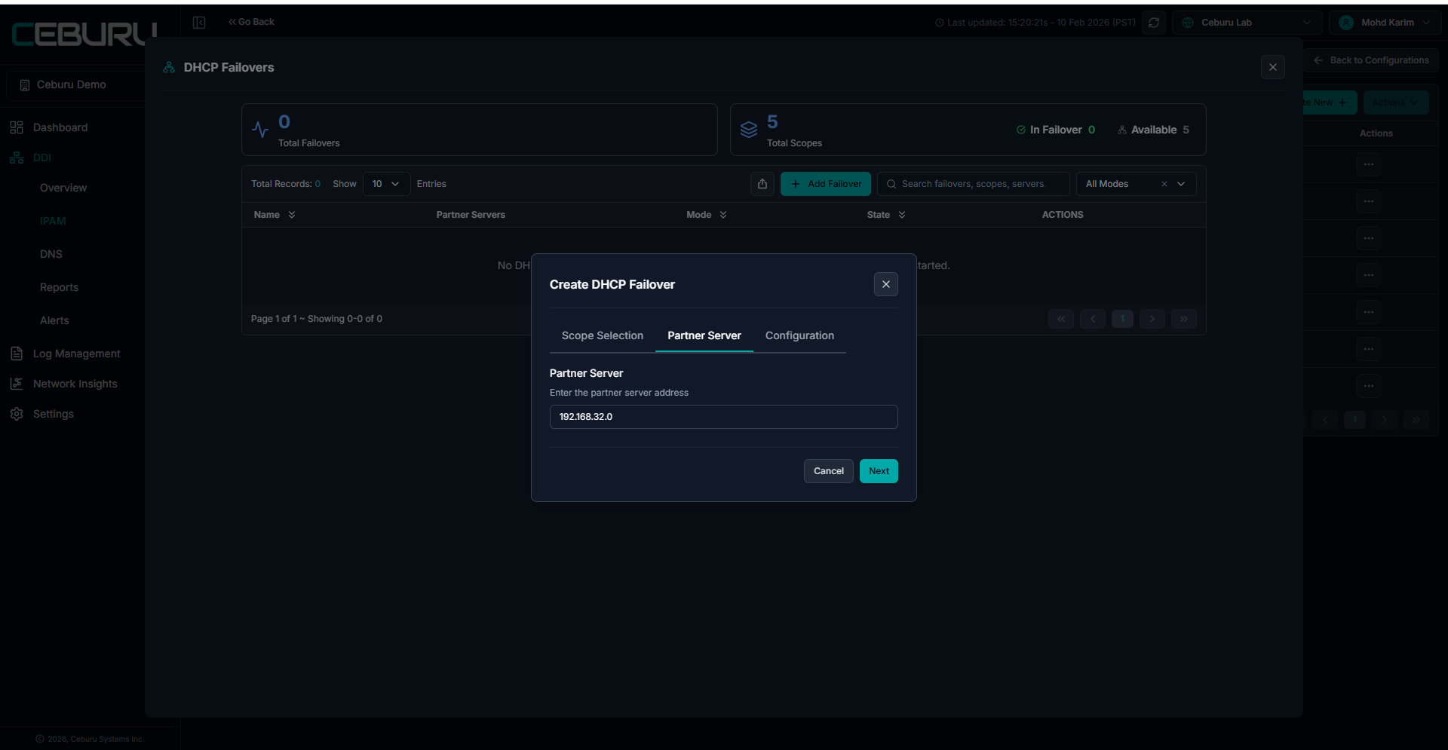This screenshot has width=1448, height=750.
Task: Go to previous page of failovers
Action: [1092, 319]
